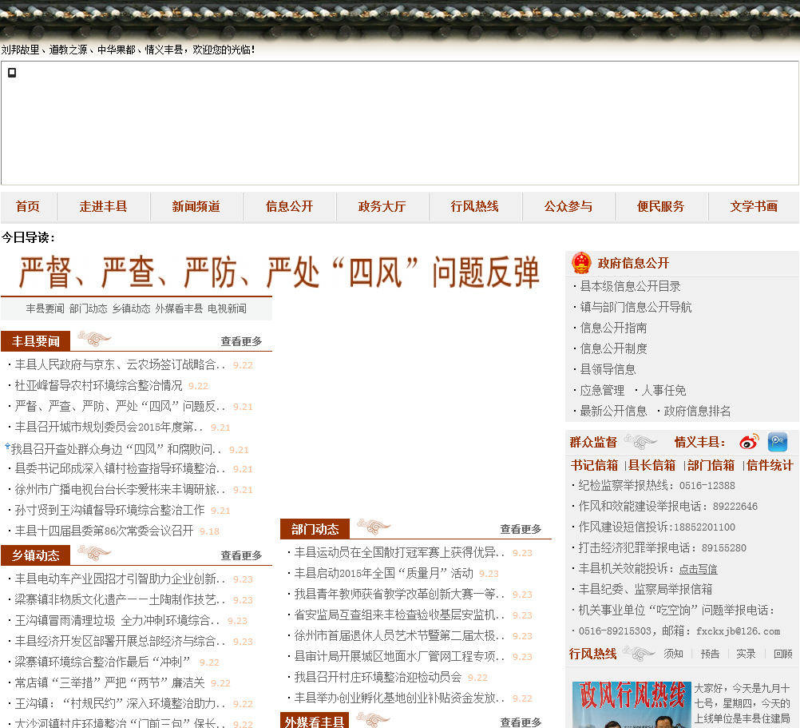Switch to the 外媒看丰县 sub-tab under the headline
Screen dimensions: 800x728
(179, 308)
